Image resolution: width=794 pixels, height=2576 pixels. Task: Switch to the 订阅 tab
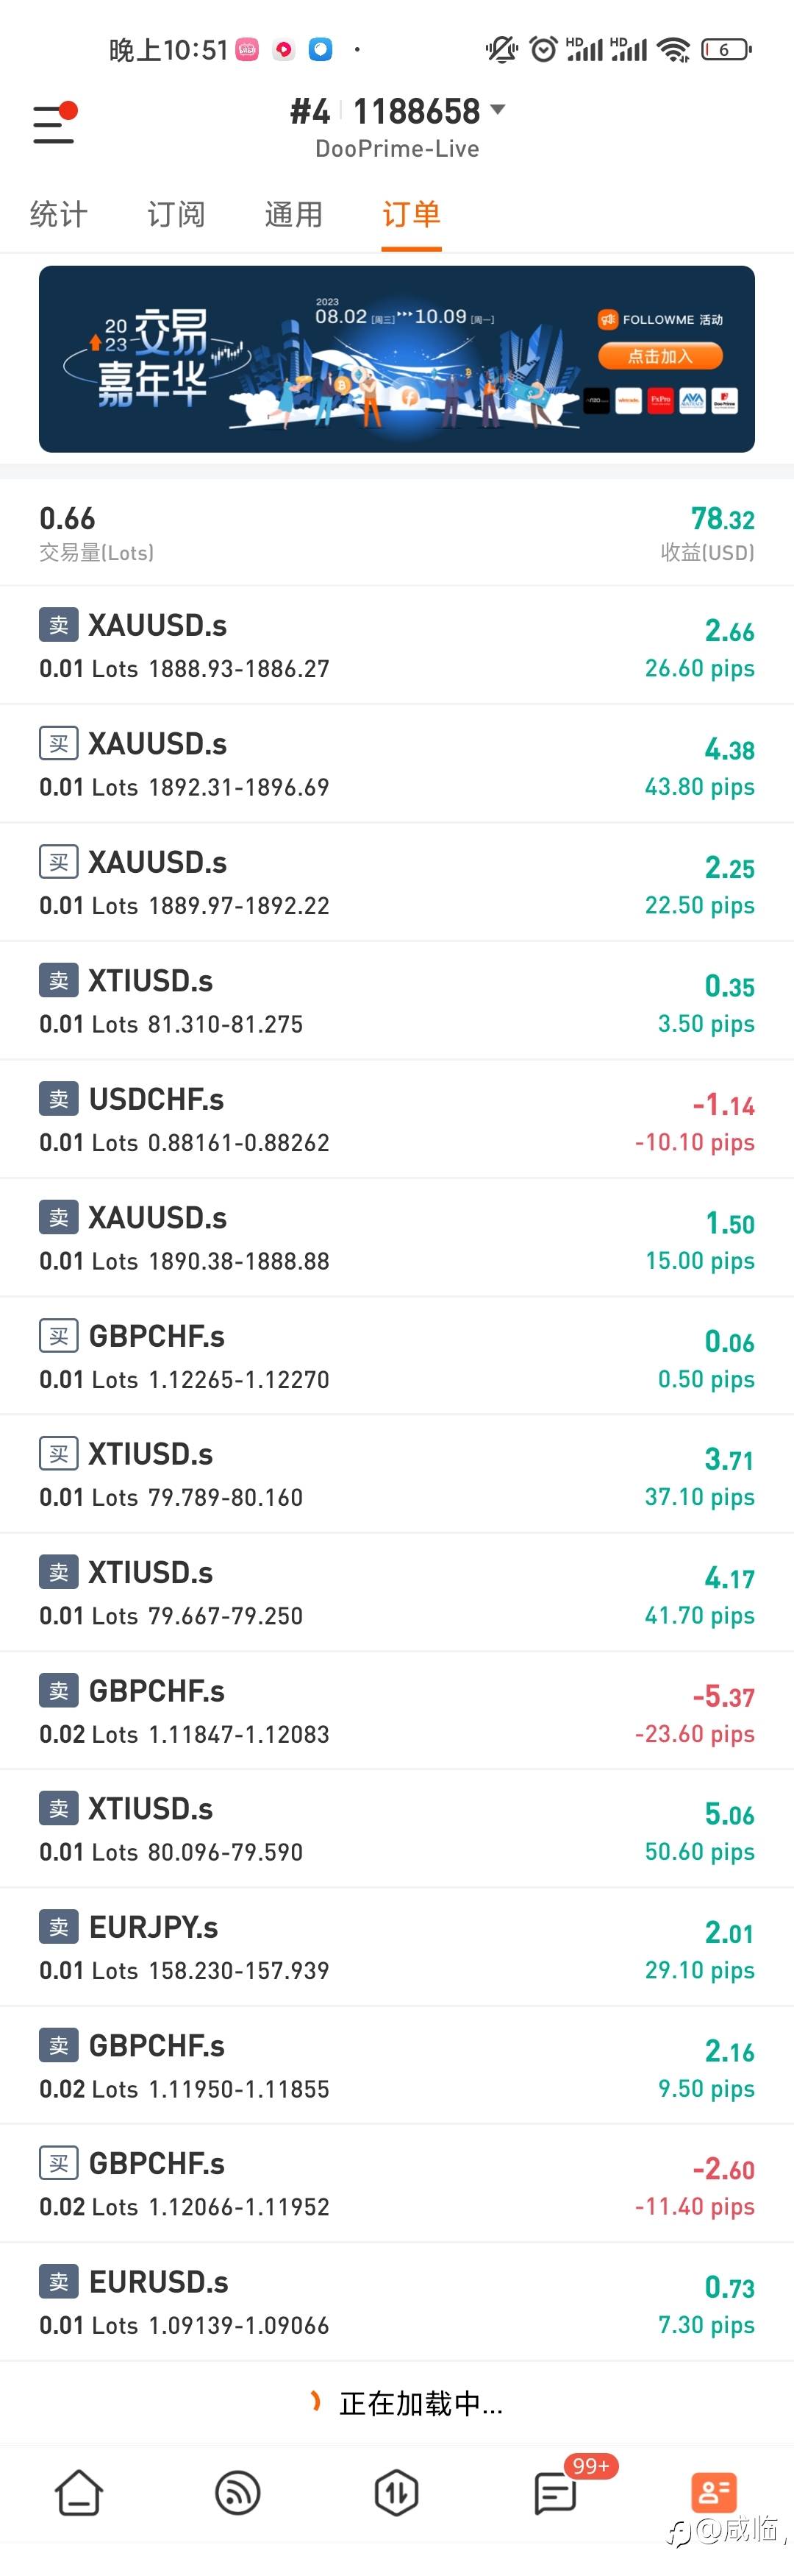tap(176, 214)
